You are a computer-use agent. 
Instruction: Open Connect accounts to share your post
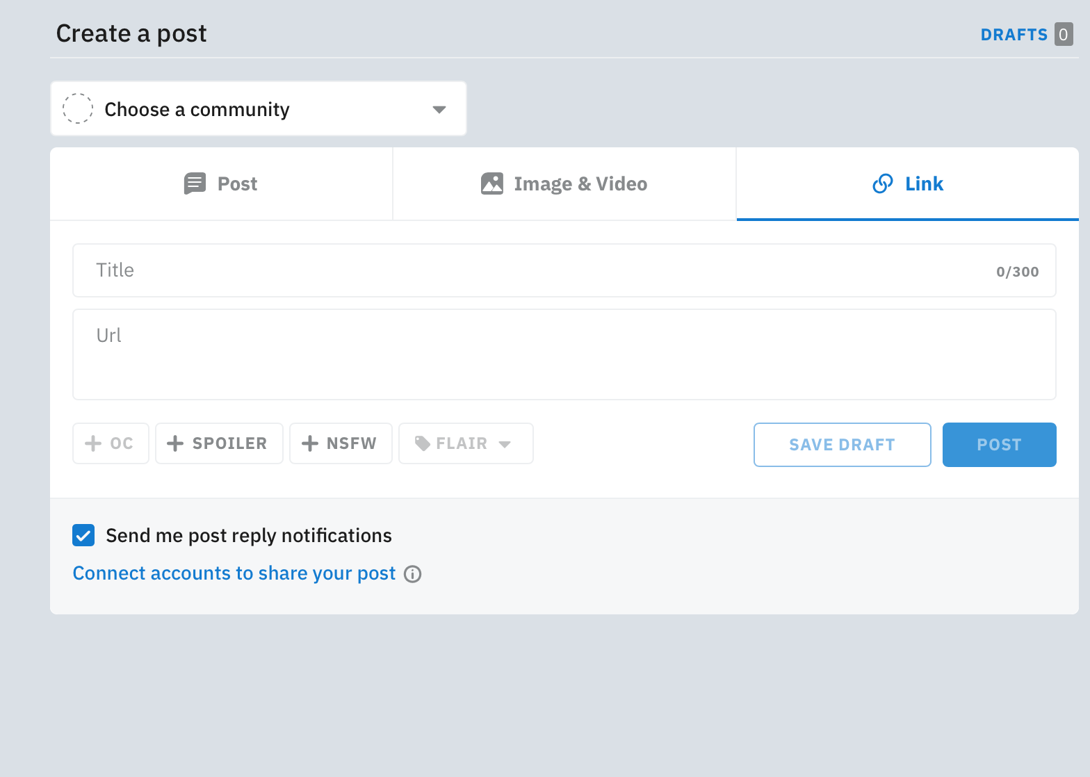[x=234, y=573]
